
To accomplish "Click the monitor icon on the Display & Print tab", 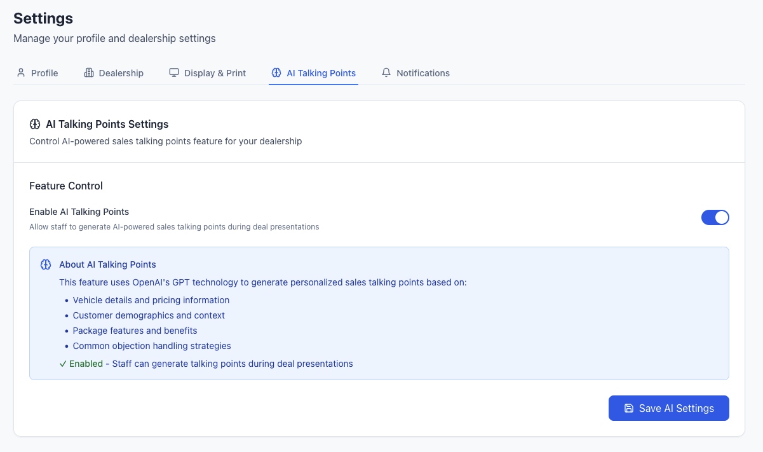I will tap(173, 72).
